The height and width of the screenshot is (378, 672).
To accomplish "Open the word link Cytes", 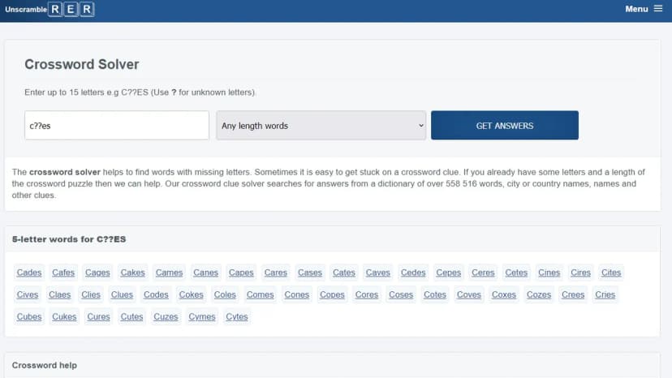I will 236,316.
